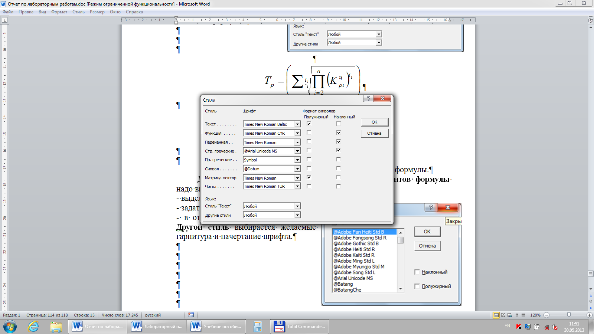Open the Стиль menu
The height and width of the screenshot is (334, 594).
78,12
